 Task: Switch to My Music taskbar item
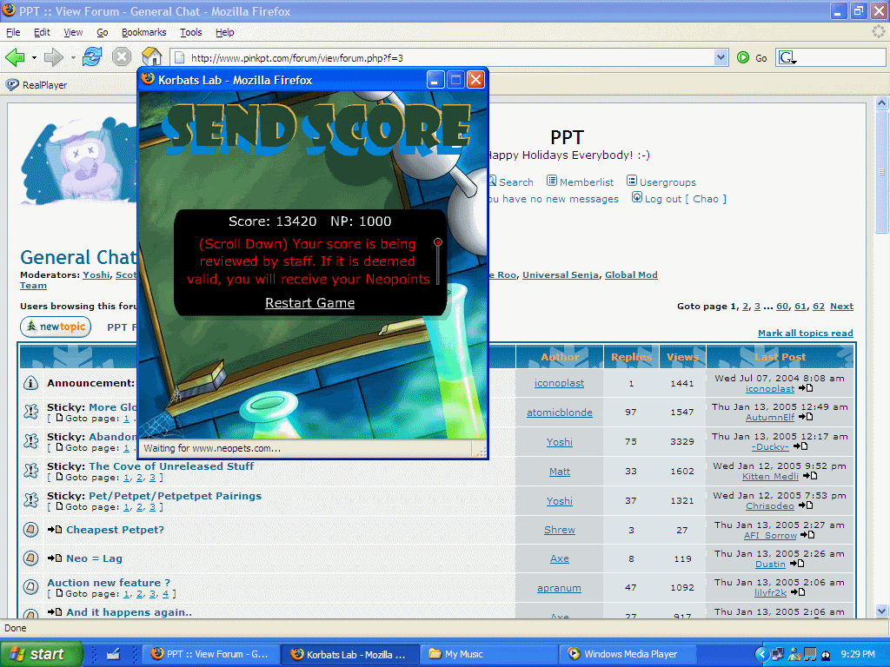[x=488, y=654]
